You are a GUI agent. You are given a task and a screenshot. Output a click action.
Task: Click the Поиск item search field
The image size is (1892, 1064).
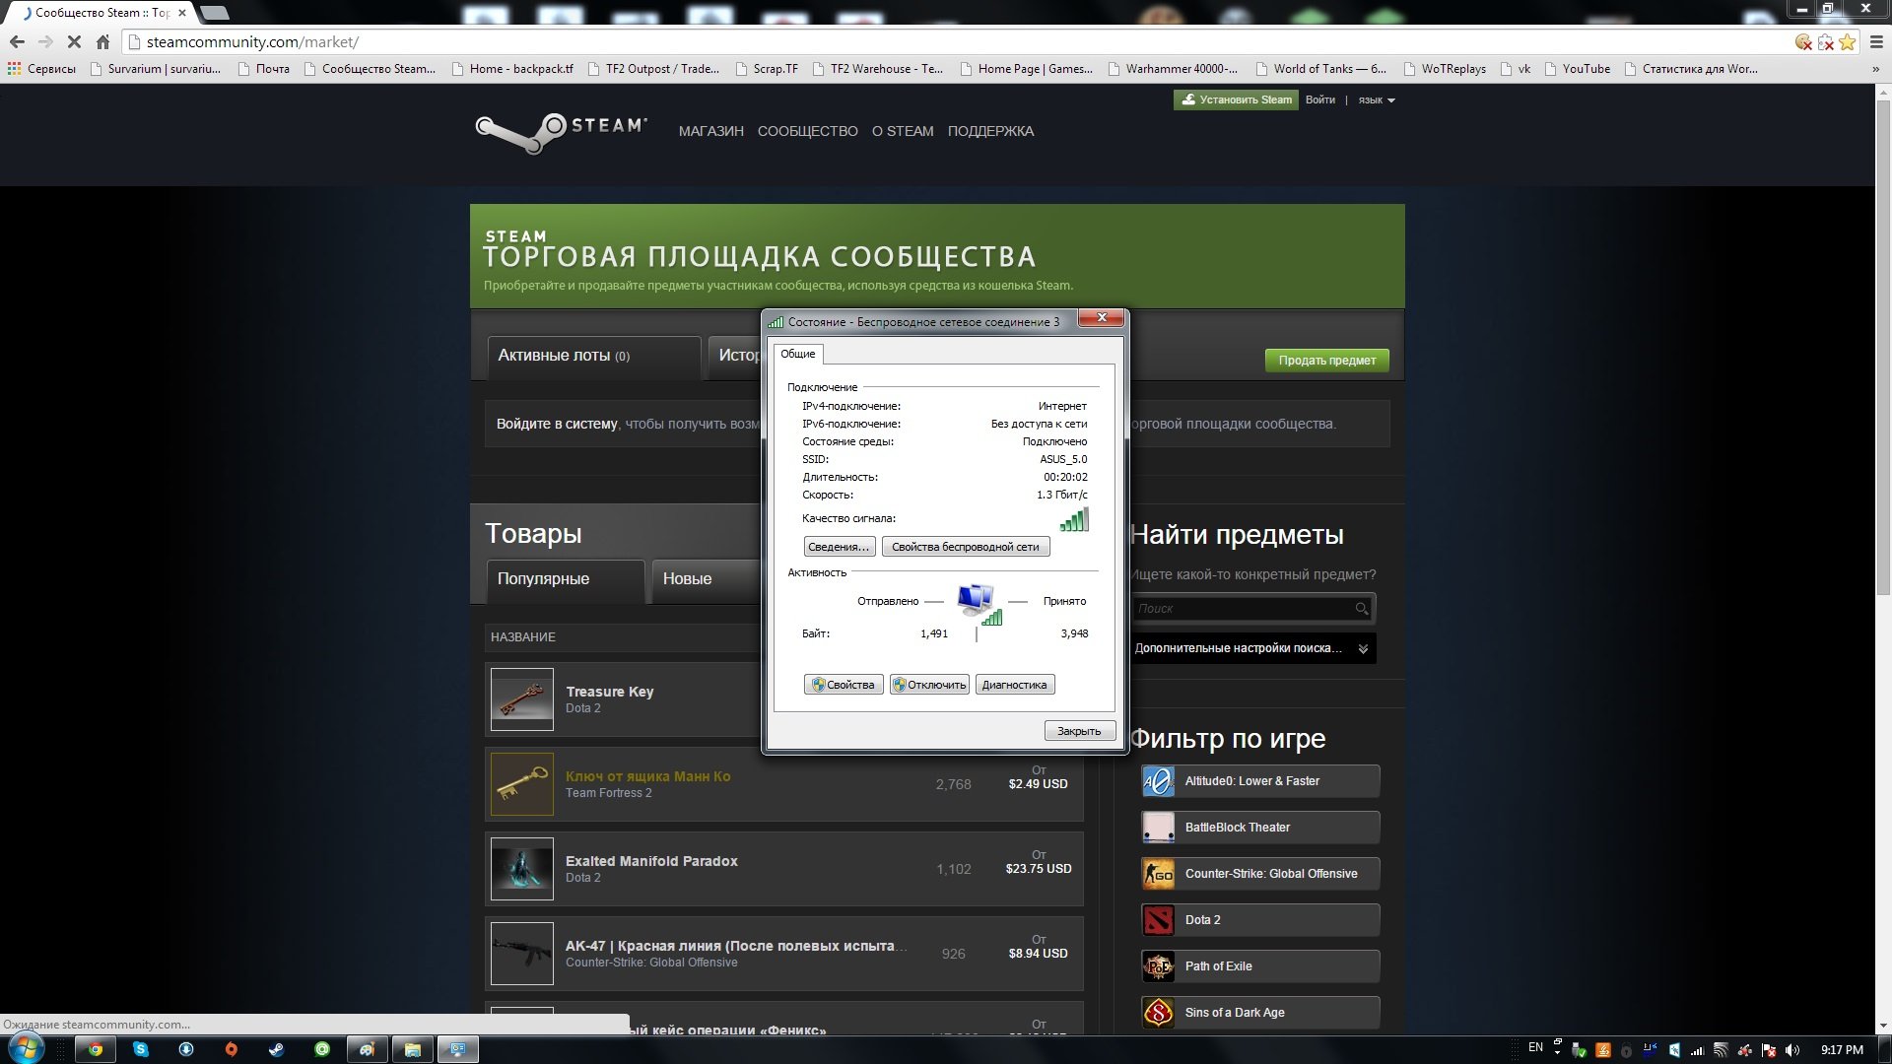pos(1242,609)
